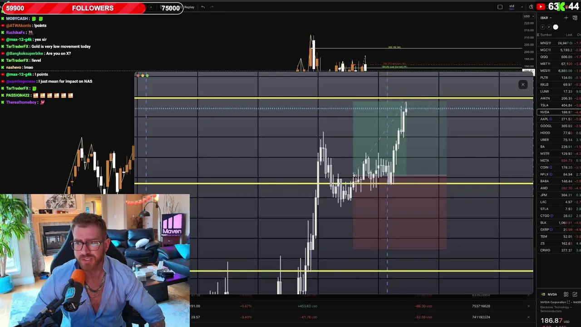Select MSTR in the watchlist
The height and width of the screenshot is (327, 581).
click(x=559, y=154)
